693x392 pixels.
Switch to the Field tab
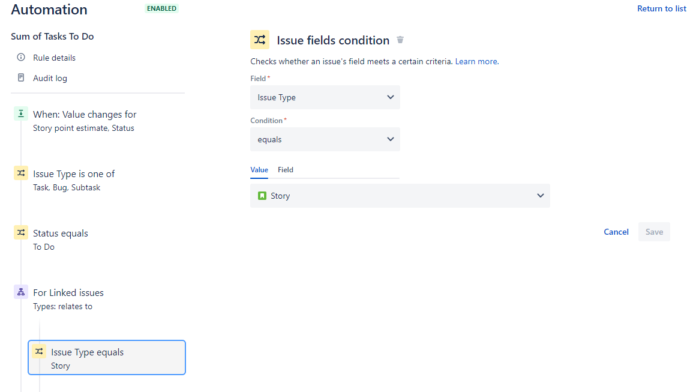coord(286,170)
